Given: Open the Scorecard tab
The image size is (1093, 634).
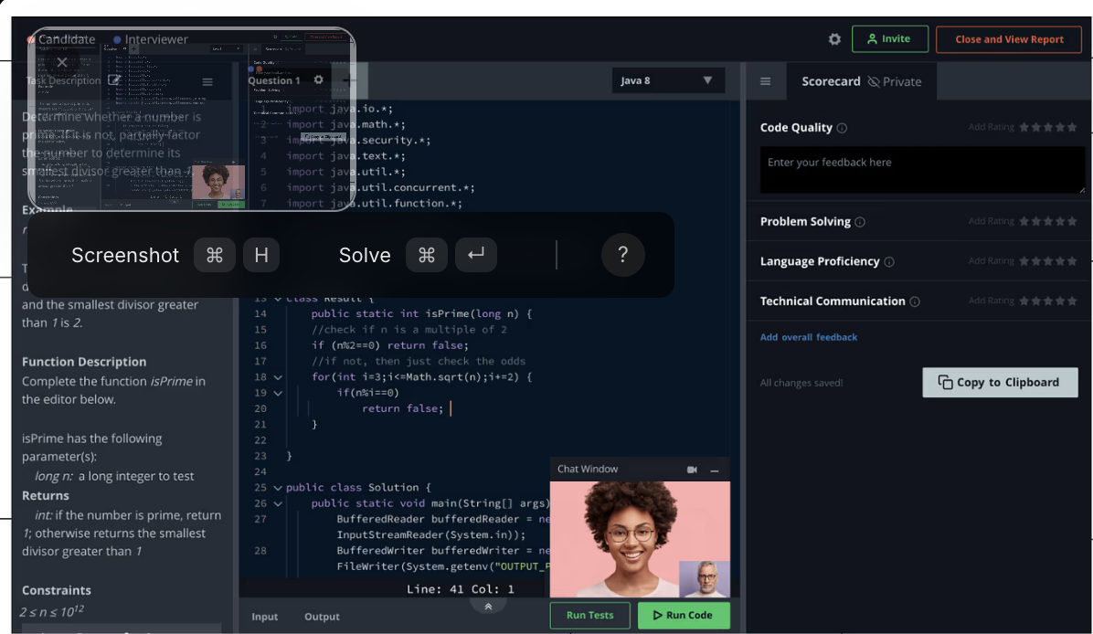Looking at the screenshot, I should click(x=831, y=81).
